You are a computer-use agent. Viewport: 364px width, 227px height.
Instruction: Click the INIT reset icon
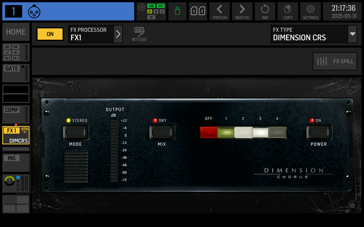coord(265,11)
